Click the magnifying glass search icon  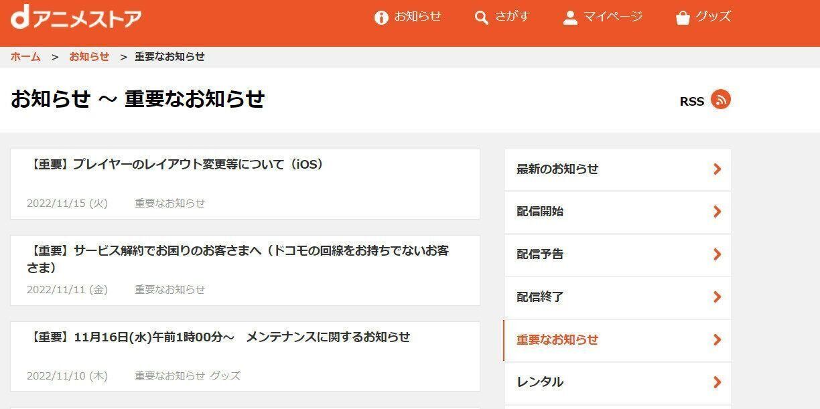point(481,17)
